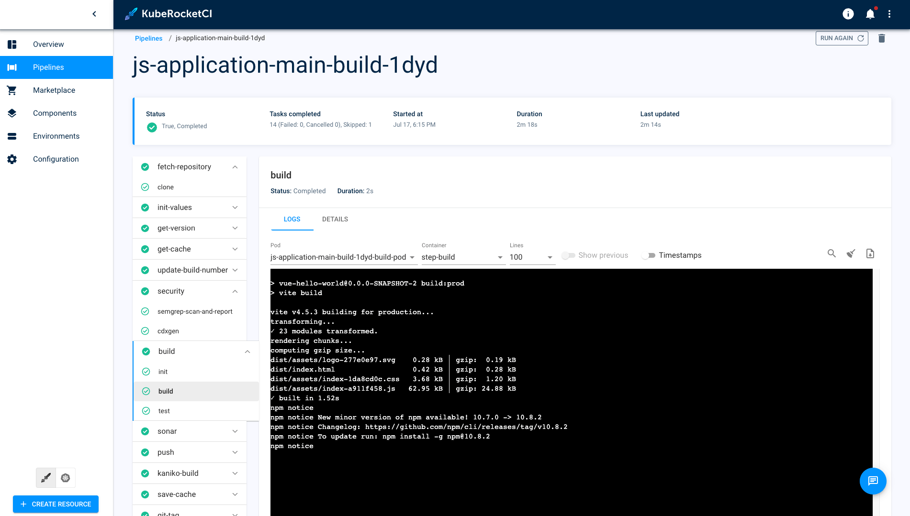Viewport: 910px width, 516px height.
Task: Click the RUN AGAIN button
Action: (841, 38)
